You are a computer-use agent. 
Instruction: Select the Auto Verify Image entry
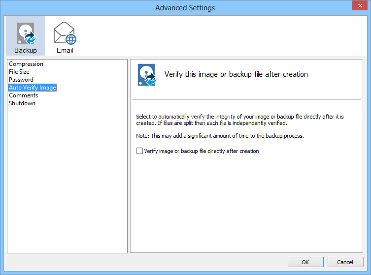tap(33, 88)
